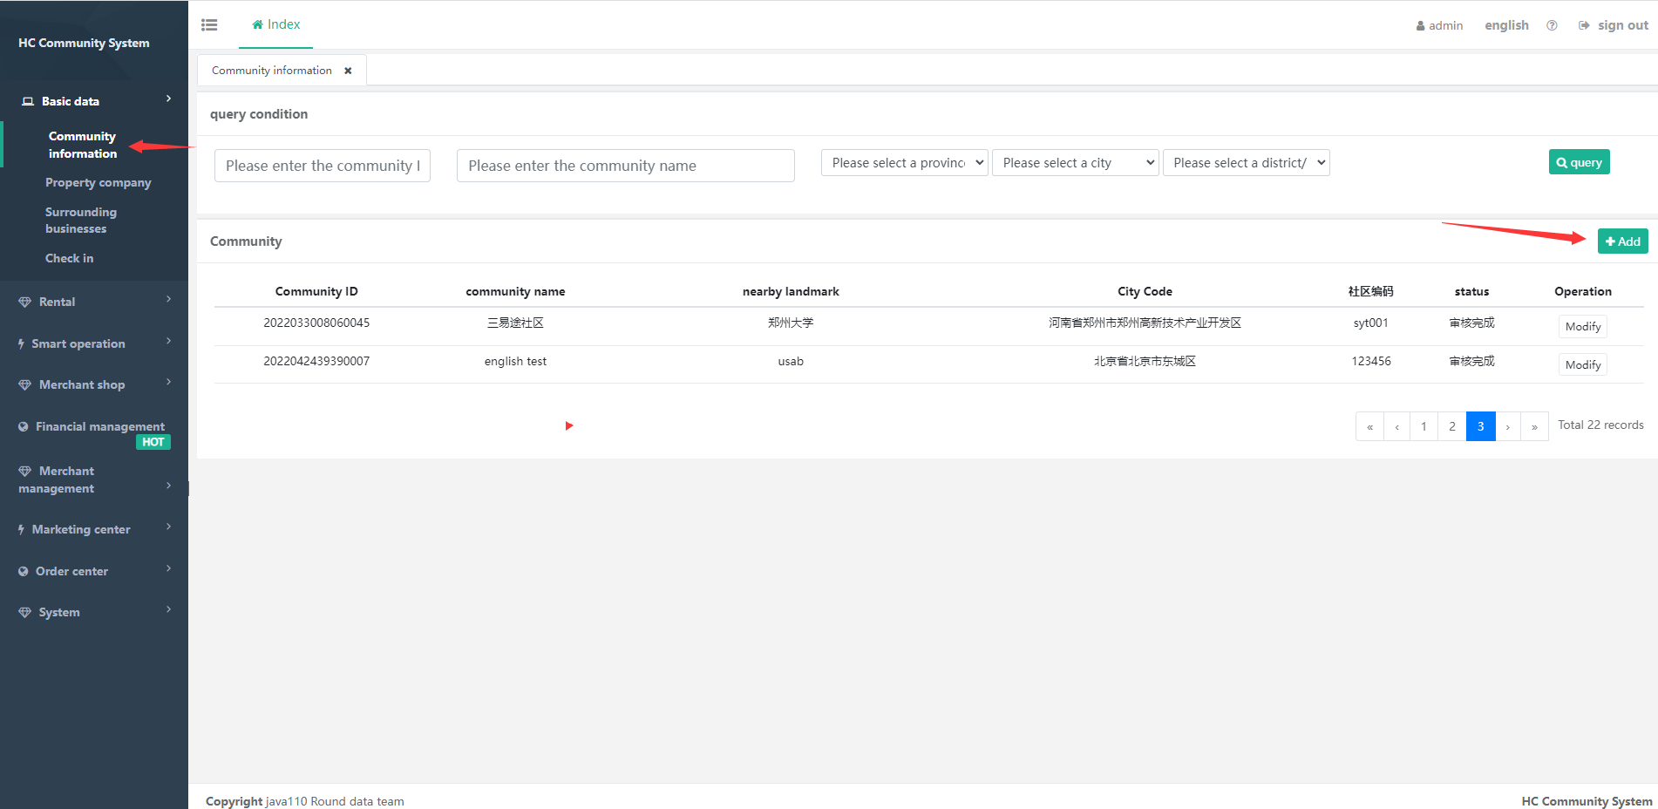Screen dimensions: 1658x809
Task: Open the city selection dropdown
Action: click(1075, 163)
